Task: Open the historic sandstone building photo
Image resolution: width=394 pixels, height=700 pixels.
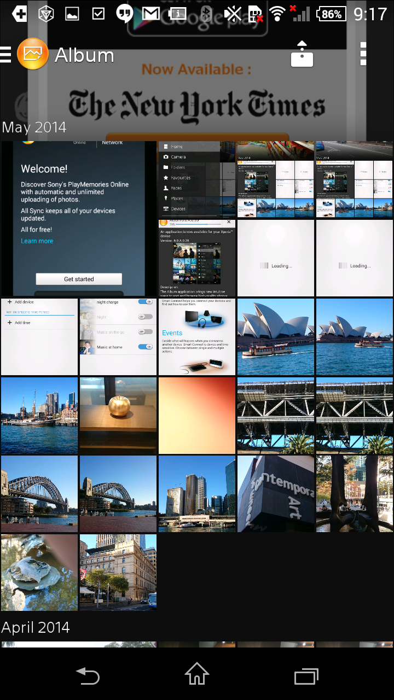Action: 118,573
